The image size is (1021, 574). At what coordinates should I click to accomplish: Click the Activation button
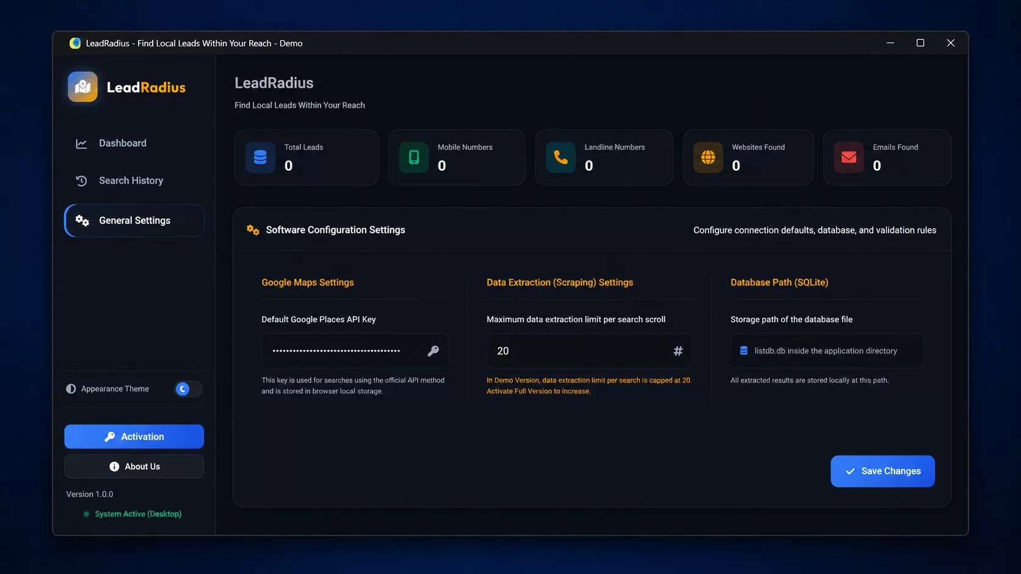(x=134, y=437)
